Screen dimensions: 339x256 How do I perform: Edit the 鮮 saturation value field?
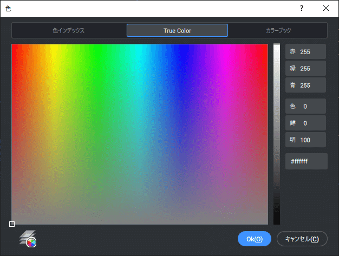[x=305, y=123]
